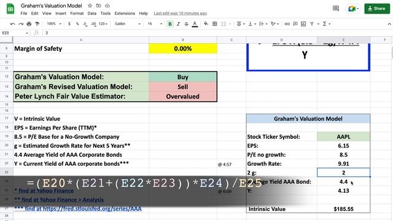Insert a chart with the chart icon

click(x=303, y=24)
